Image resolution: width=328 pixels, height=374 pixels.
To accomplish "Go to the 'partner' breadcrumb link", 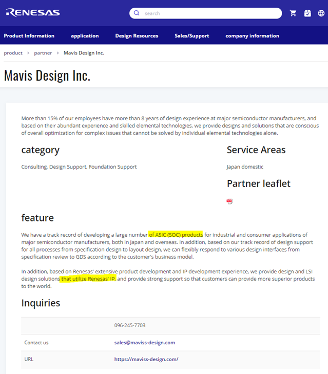I will (43, 53).
